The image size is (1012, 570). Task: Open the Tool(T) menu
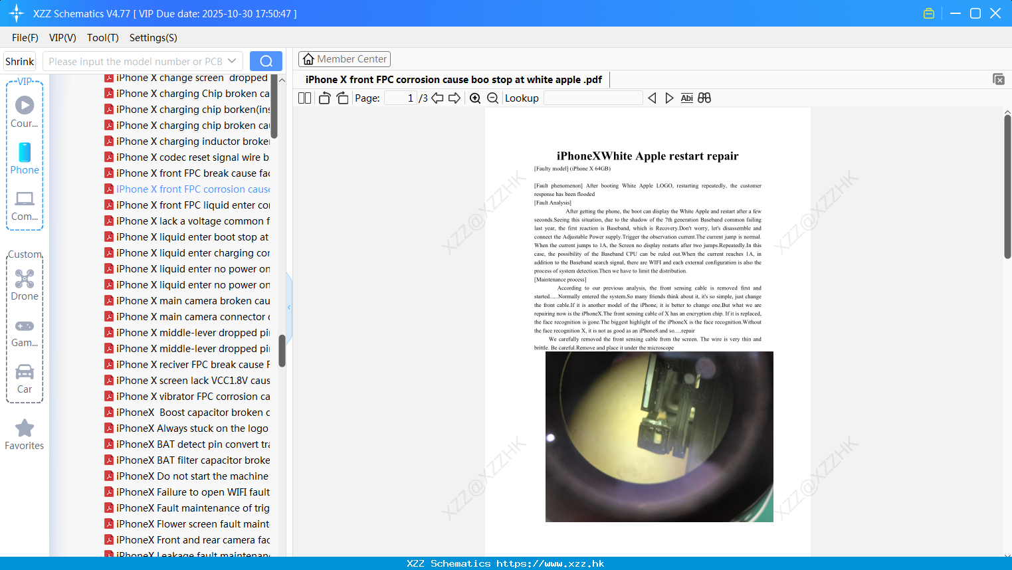103,38
